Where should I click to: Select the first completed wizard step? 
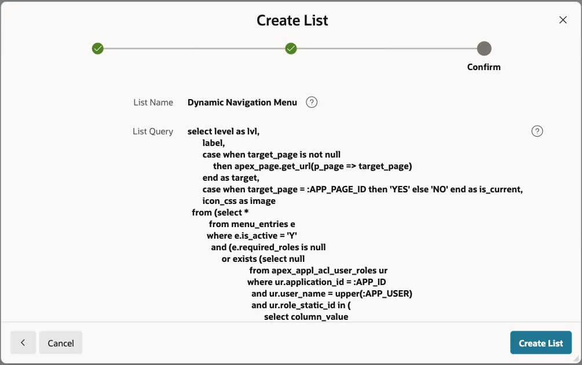coord(98,49)
